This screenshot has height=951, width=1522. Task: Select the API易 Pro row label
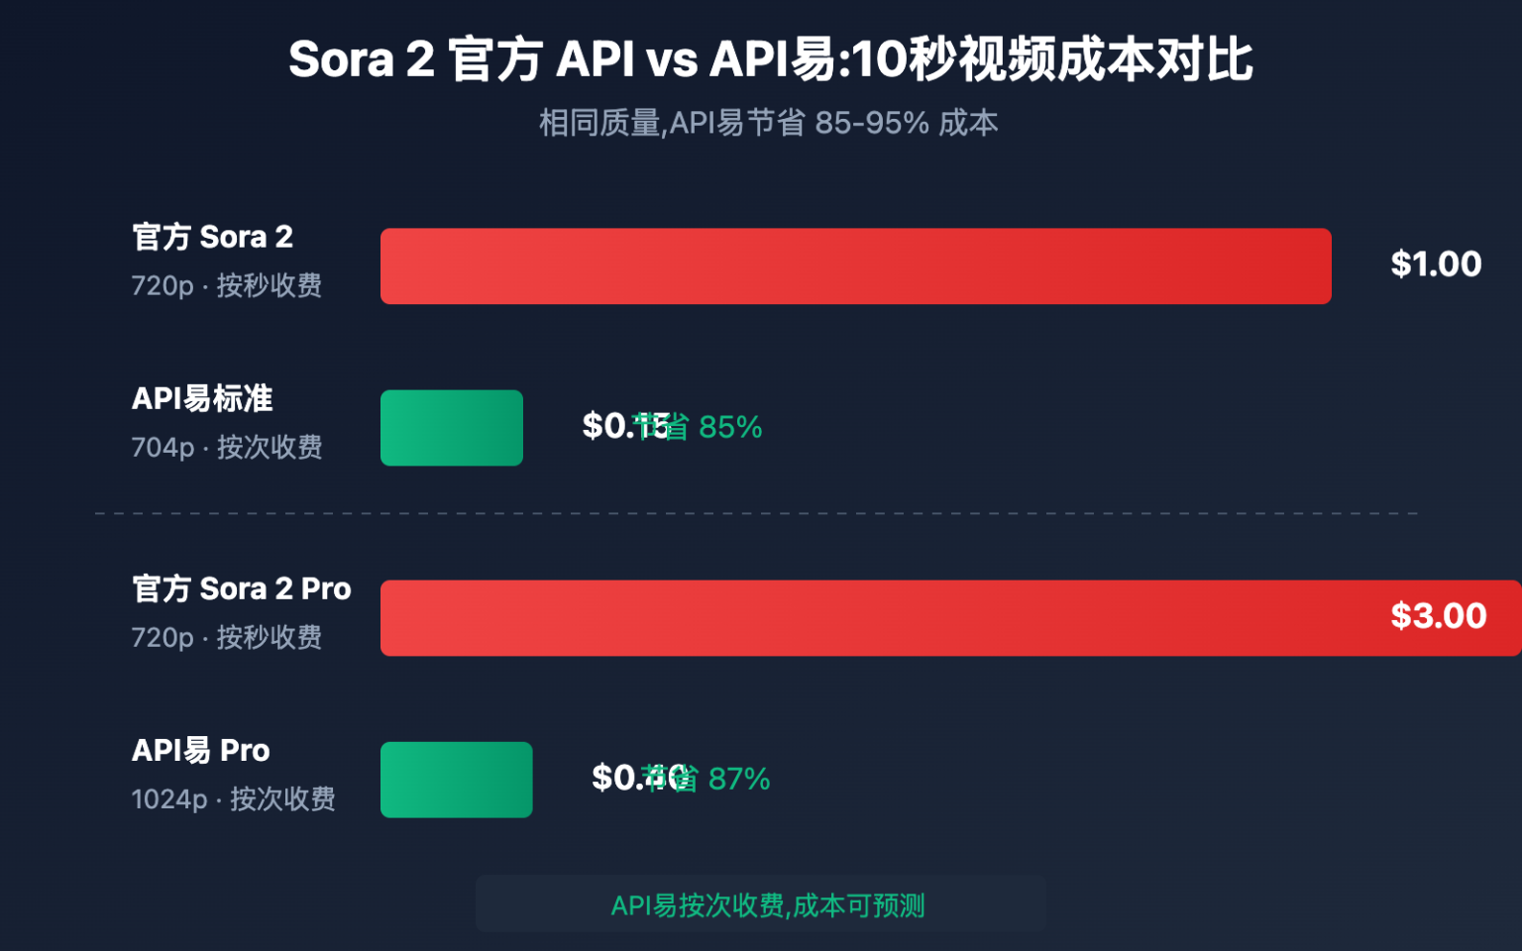[200, 751]
